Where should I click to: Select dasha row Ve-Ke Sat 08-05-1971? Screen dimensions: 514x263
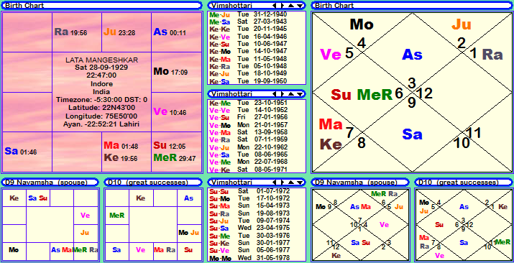coord(248,170)
